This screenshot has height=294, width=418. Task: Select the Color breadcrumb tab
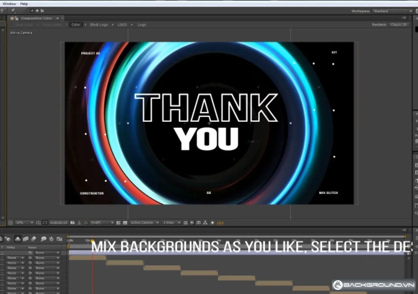pyautogui.click(x=76, y=25)
